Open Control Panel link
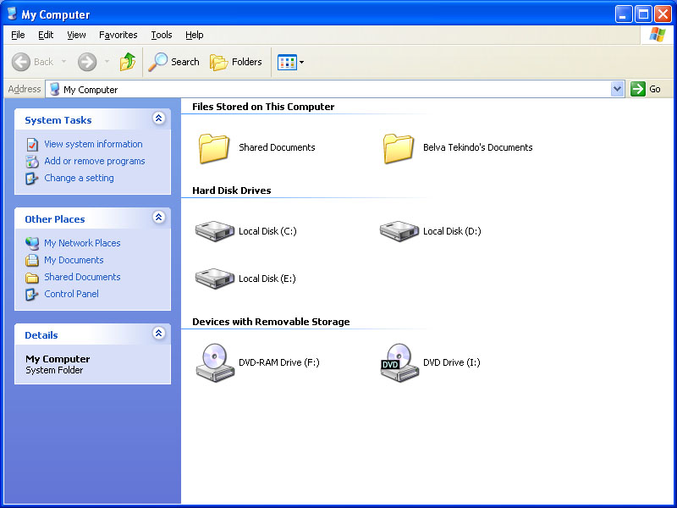The image size is (677, 508). 71,294
